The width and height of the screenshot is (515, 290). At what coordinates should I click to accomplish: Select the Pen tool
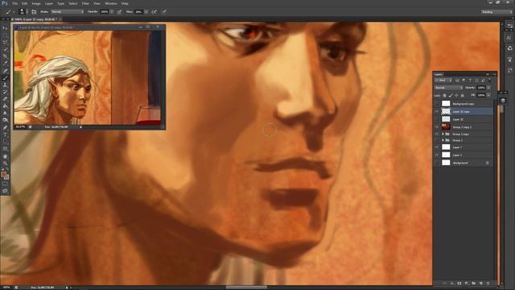pos(6,127)
